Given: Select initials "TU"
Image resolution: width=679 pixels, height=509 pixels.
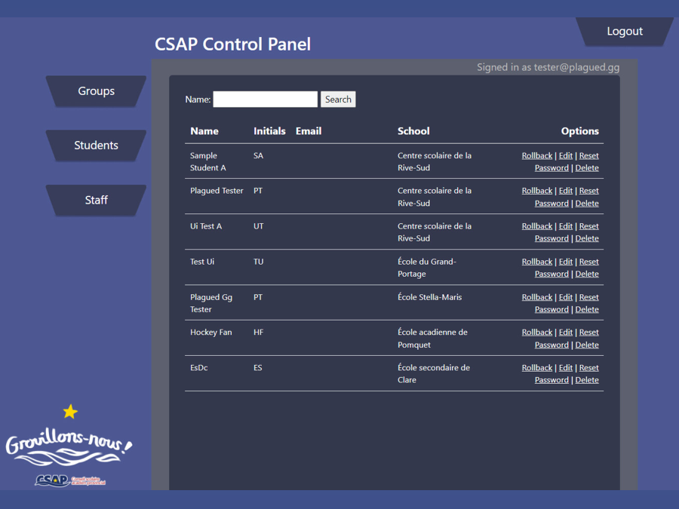Looking at the screenshot, I should [259, 262].
